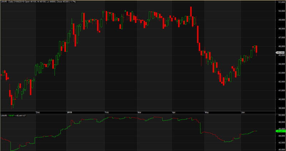Click the Jun month label on time axis
The height and width of the screenshot is (151, 286).
[x=243, y=112]
